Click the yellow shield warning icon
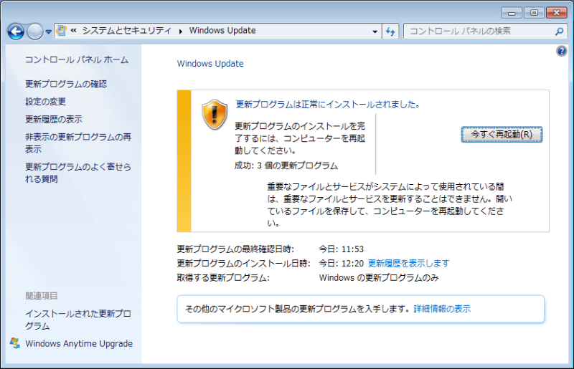The image size is (574, 369). pyautogui.click(x=215, y=115)
